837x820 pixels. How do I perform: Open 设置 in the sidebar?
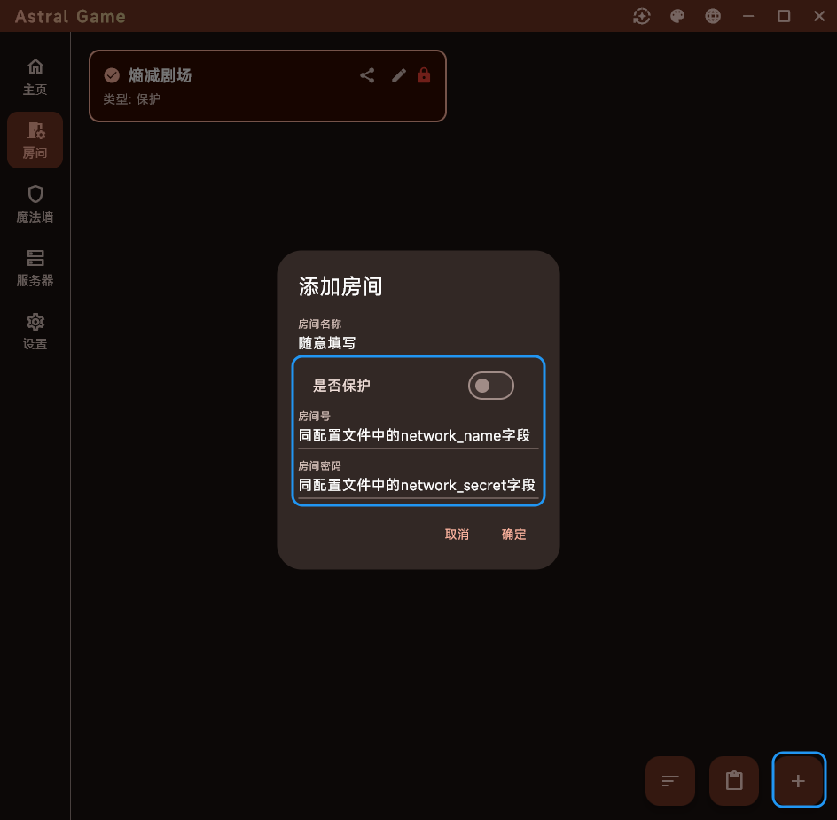(35, 332)
